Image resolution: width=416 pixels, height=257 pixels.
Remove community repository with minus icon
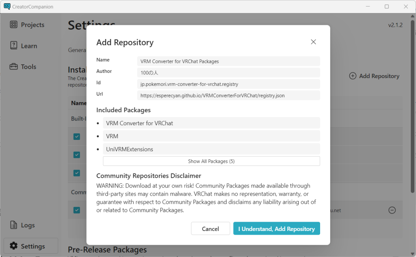(392, 210)
